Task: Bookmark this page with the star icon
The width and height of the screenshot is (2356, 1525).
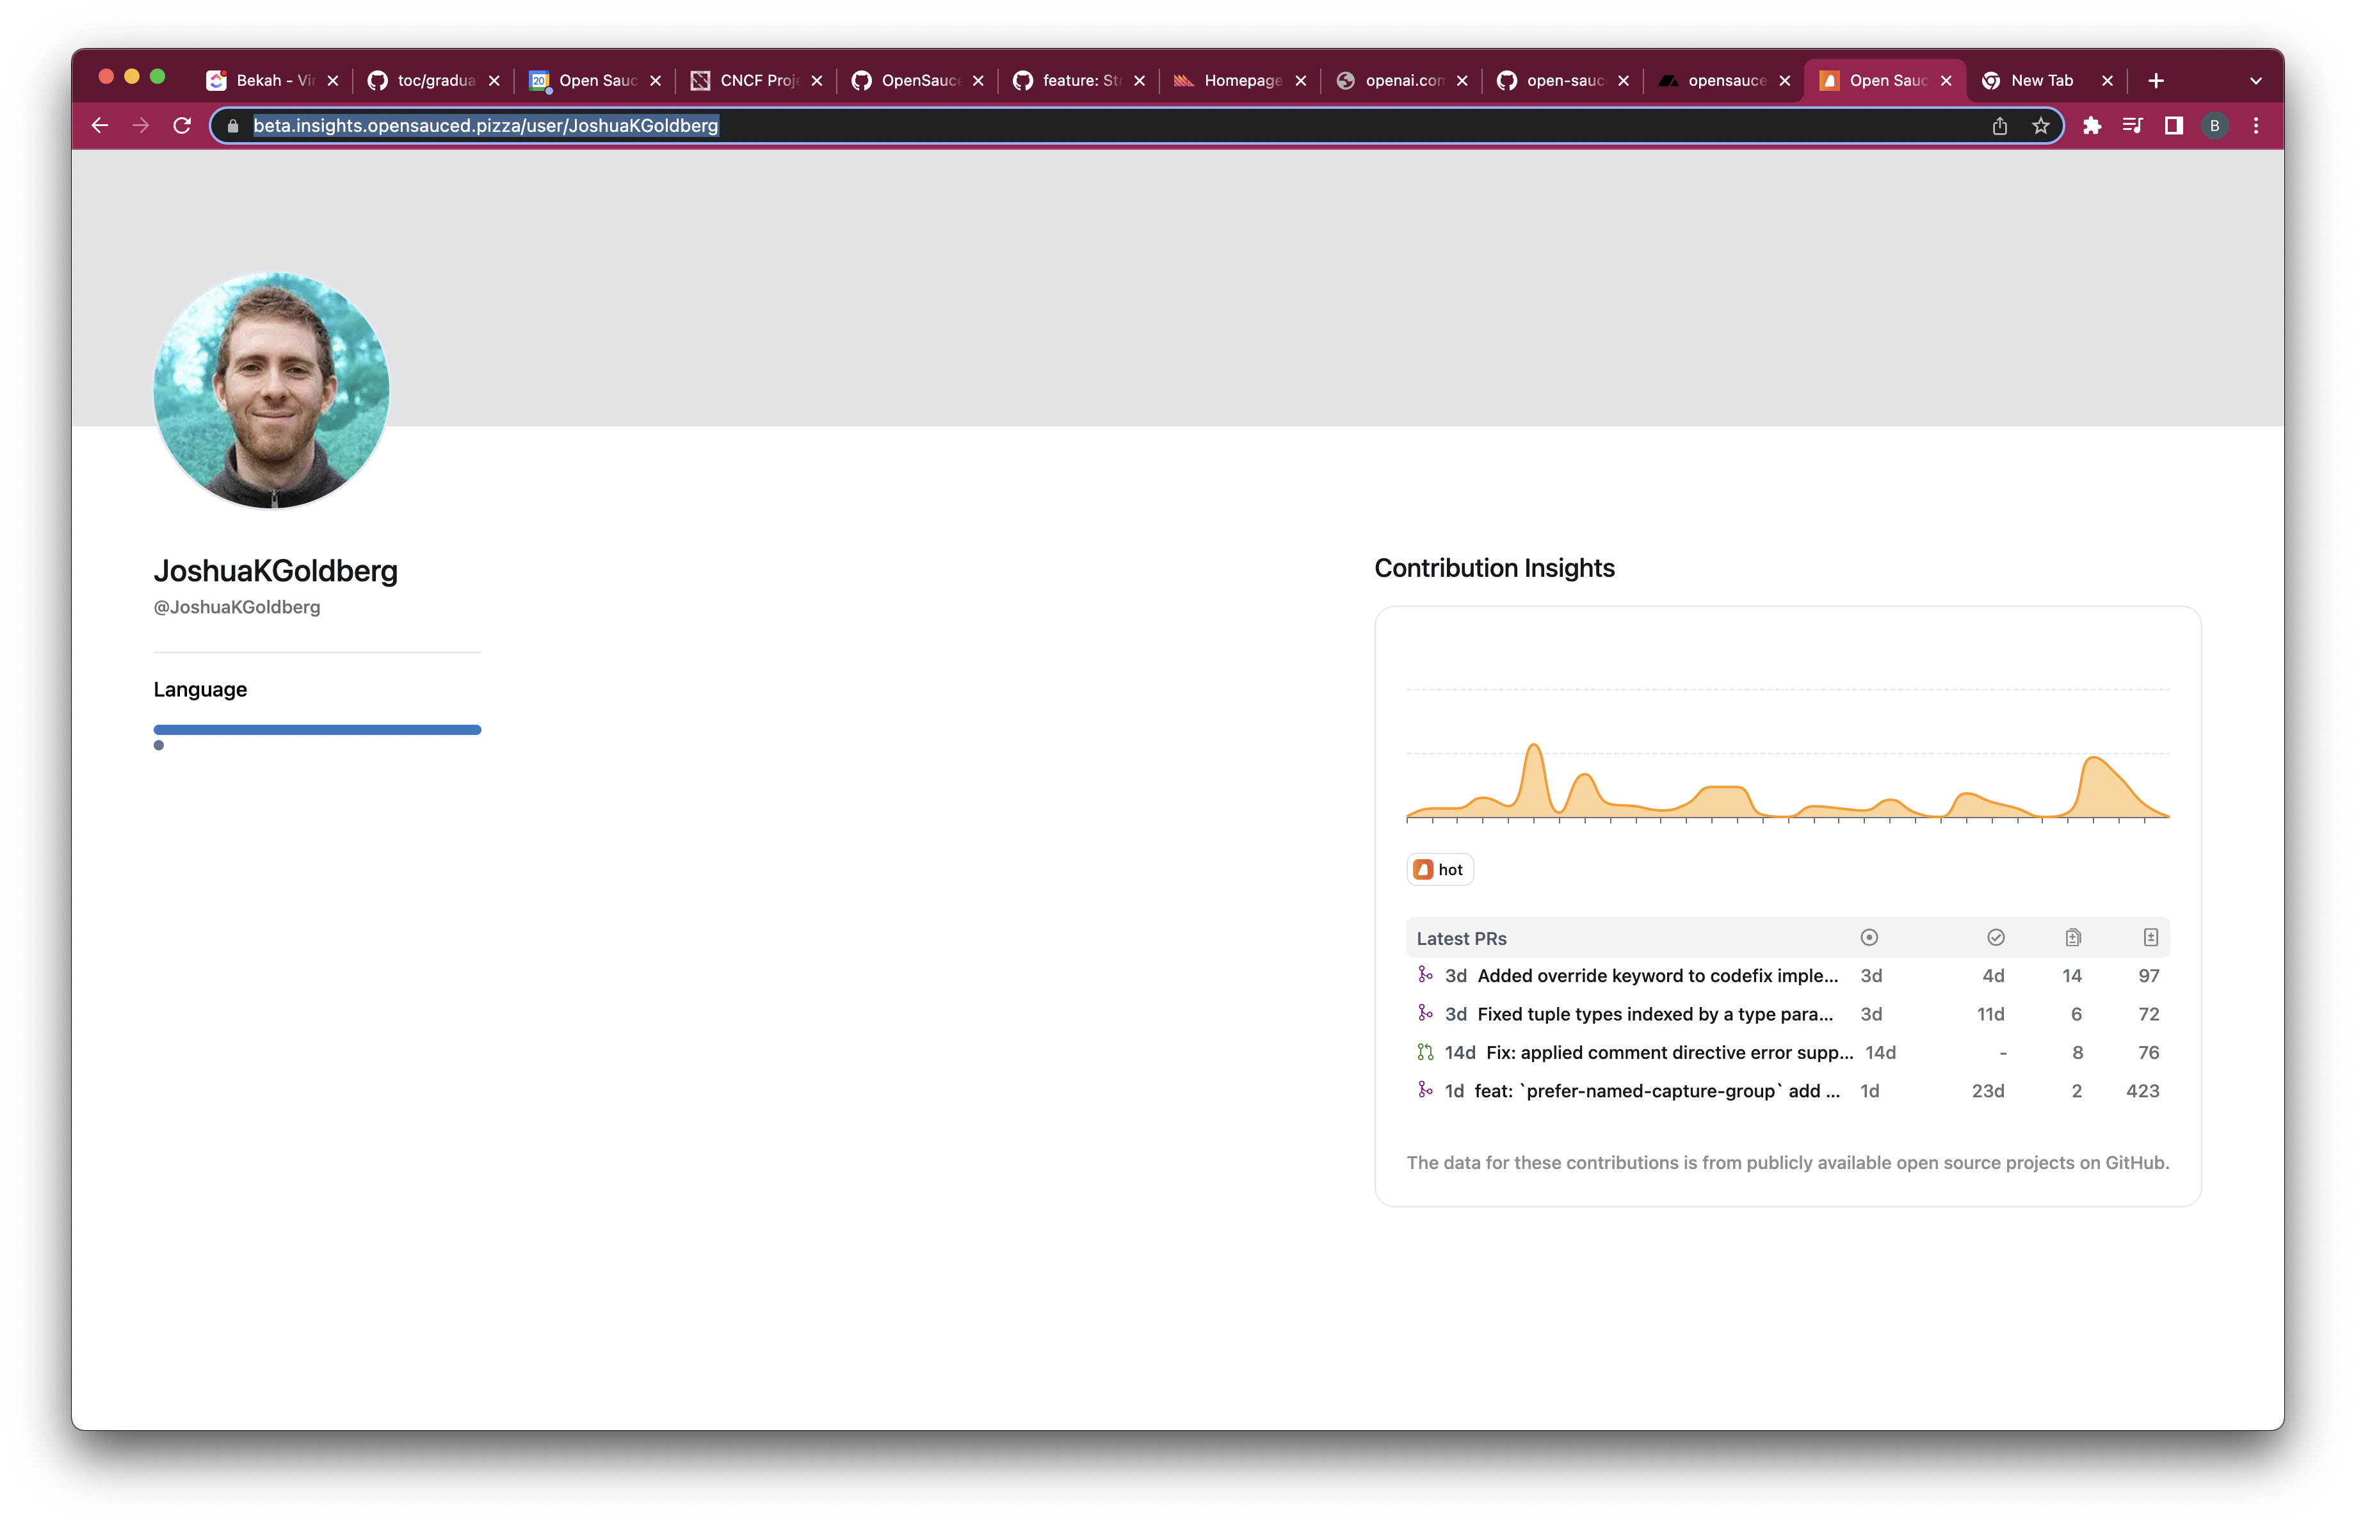Action: tap(2040, 125)
